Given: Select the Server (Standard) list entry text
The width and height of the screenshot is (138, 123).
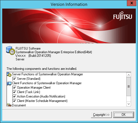Looking at the screenshot, I should click(29, 79).
